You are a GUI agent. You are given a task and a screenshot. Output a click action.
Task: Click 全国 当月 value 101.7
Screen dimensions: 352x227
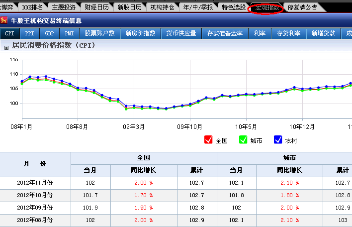tap(90, 195)
